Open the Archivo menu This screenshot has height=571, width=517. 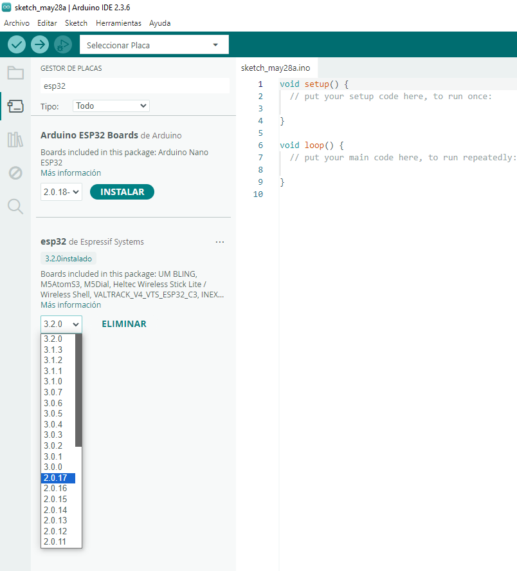point(17,23)
